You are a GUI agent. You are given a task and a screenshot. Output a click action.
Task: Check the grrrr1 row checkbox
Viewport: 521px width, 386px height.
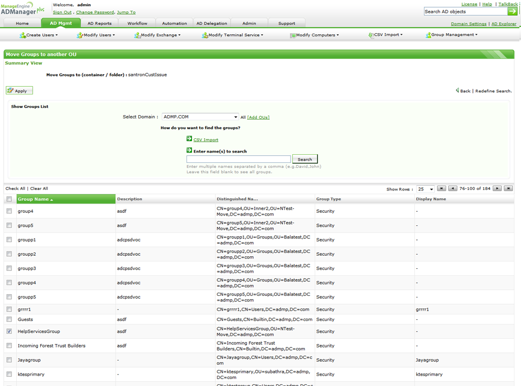click(9, 309)
